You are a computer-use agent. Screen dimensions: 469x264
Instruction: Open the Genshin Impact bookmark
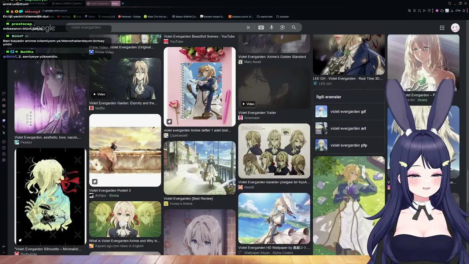point(212,16)
